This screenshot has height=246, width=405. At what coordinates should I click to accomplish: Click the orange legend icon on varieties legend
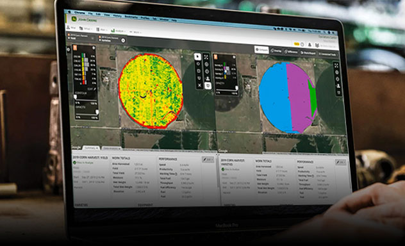pos(215,57)
